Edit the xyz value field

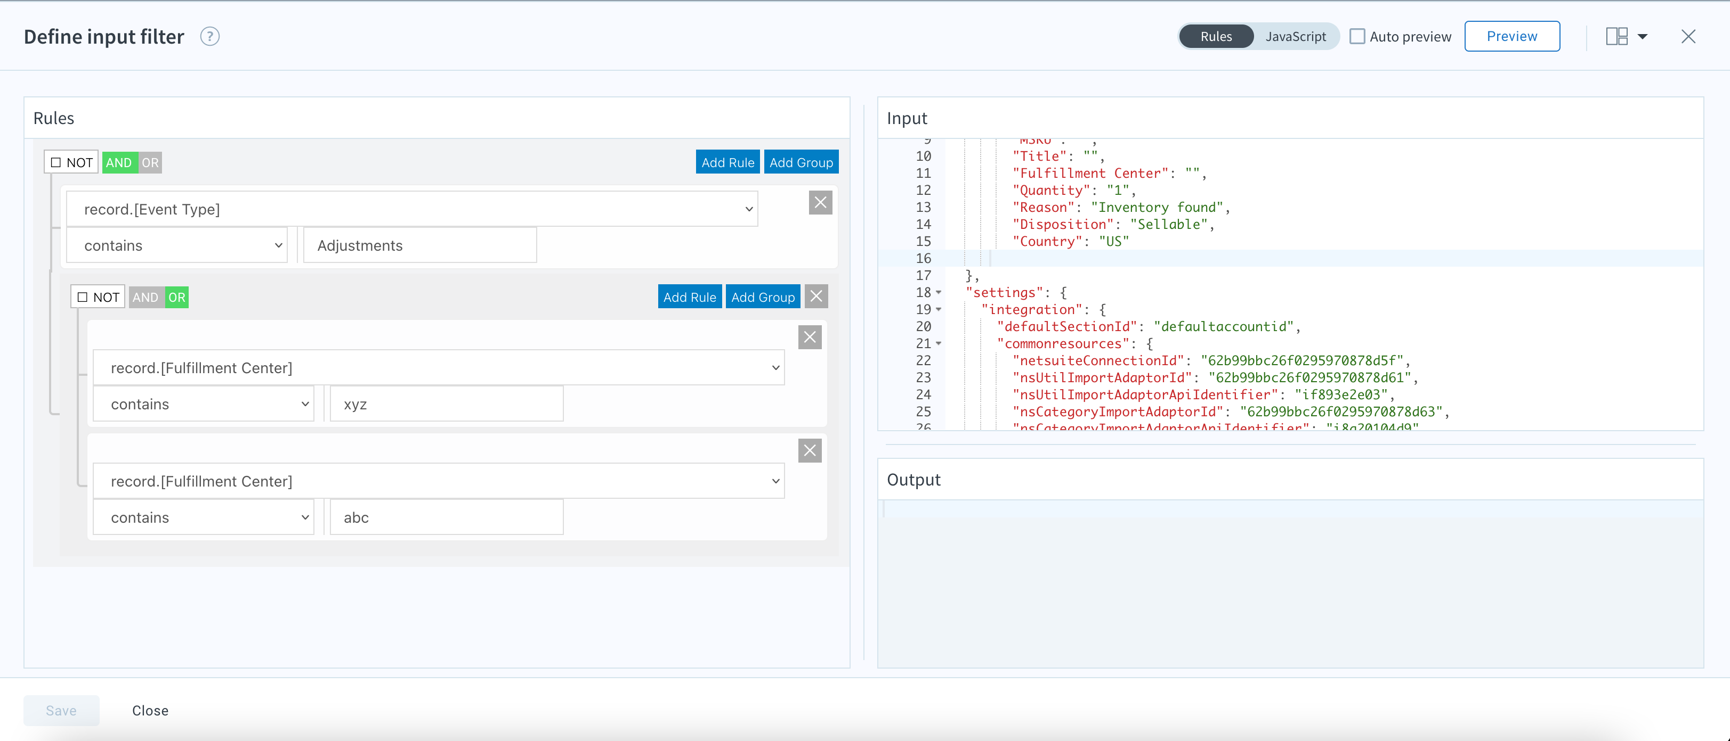click(x=447, y=404)
